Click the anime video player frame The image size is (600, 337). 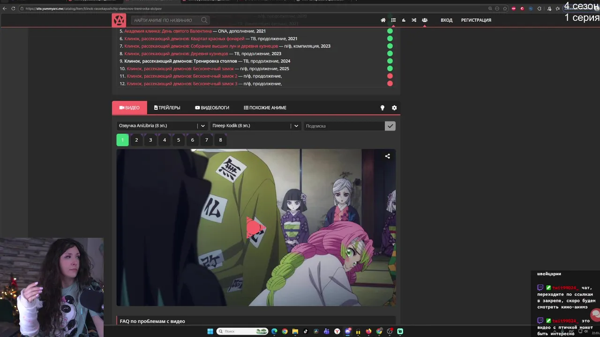click(256, 227)
